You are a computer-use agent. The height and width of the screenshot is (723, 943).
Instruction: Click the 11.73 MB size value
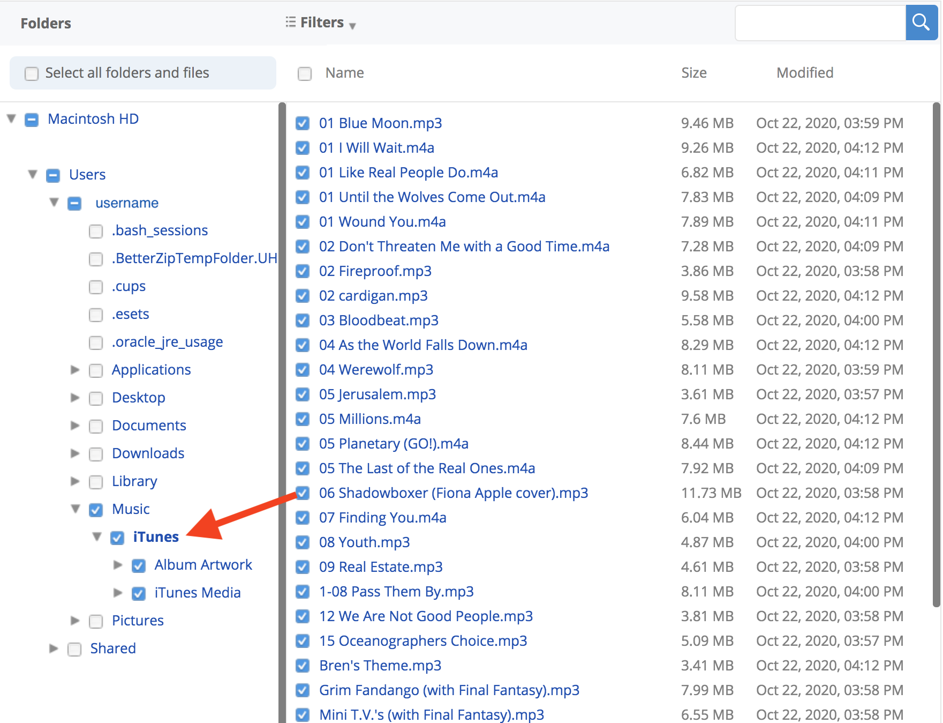pos(711,493)
